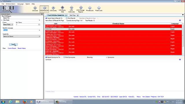Switch to the Find CAS (Zinc Oxide) tab

click(x=56, y=15)
